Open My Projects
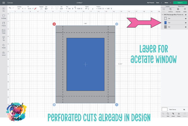Image resolution: width=188 pixels, height=126 pixels. pos(151,2)
